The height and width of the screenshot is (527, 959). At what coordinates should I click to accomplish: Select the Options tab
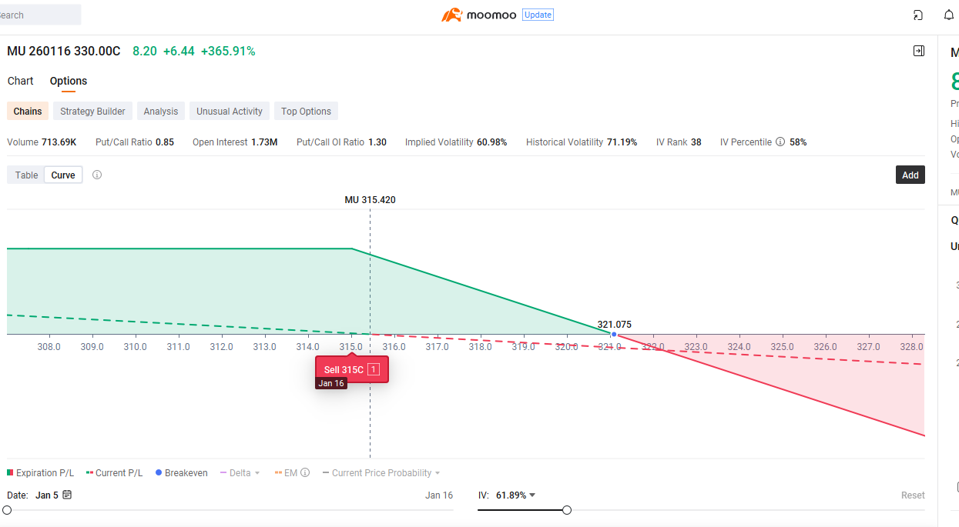pyautogui.click(x=69, y=81)
